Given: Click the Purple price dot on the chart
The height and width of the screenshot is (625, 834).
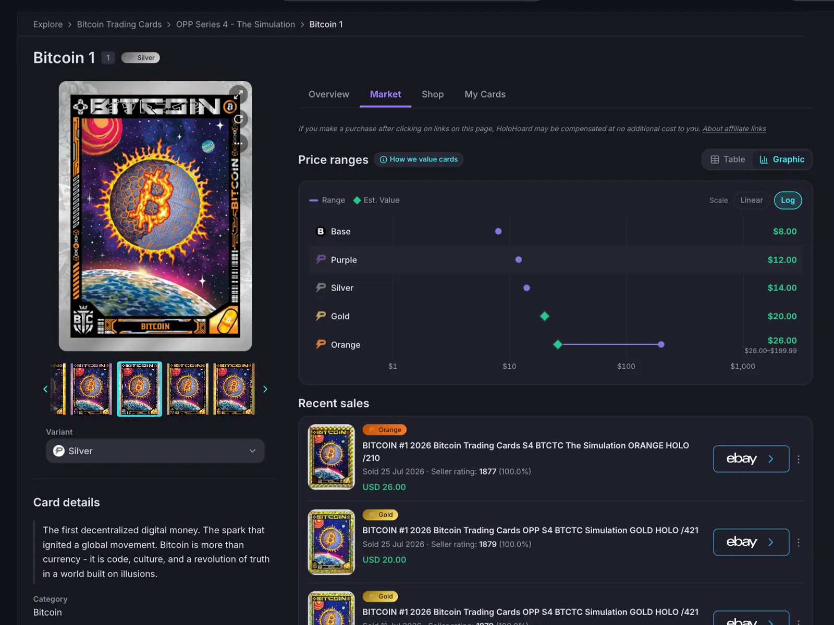Looking at the screenshot, I should [x=519, y=259].
